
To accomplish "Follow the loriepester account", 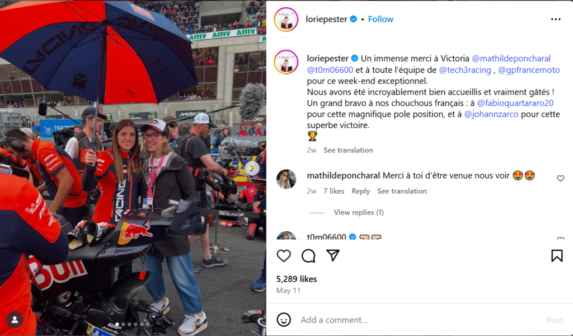I will 381,19.
